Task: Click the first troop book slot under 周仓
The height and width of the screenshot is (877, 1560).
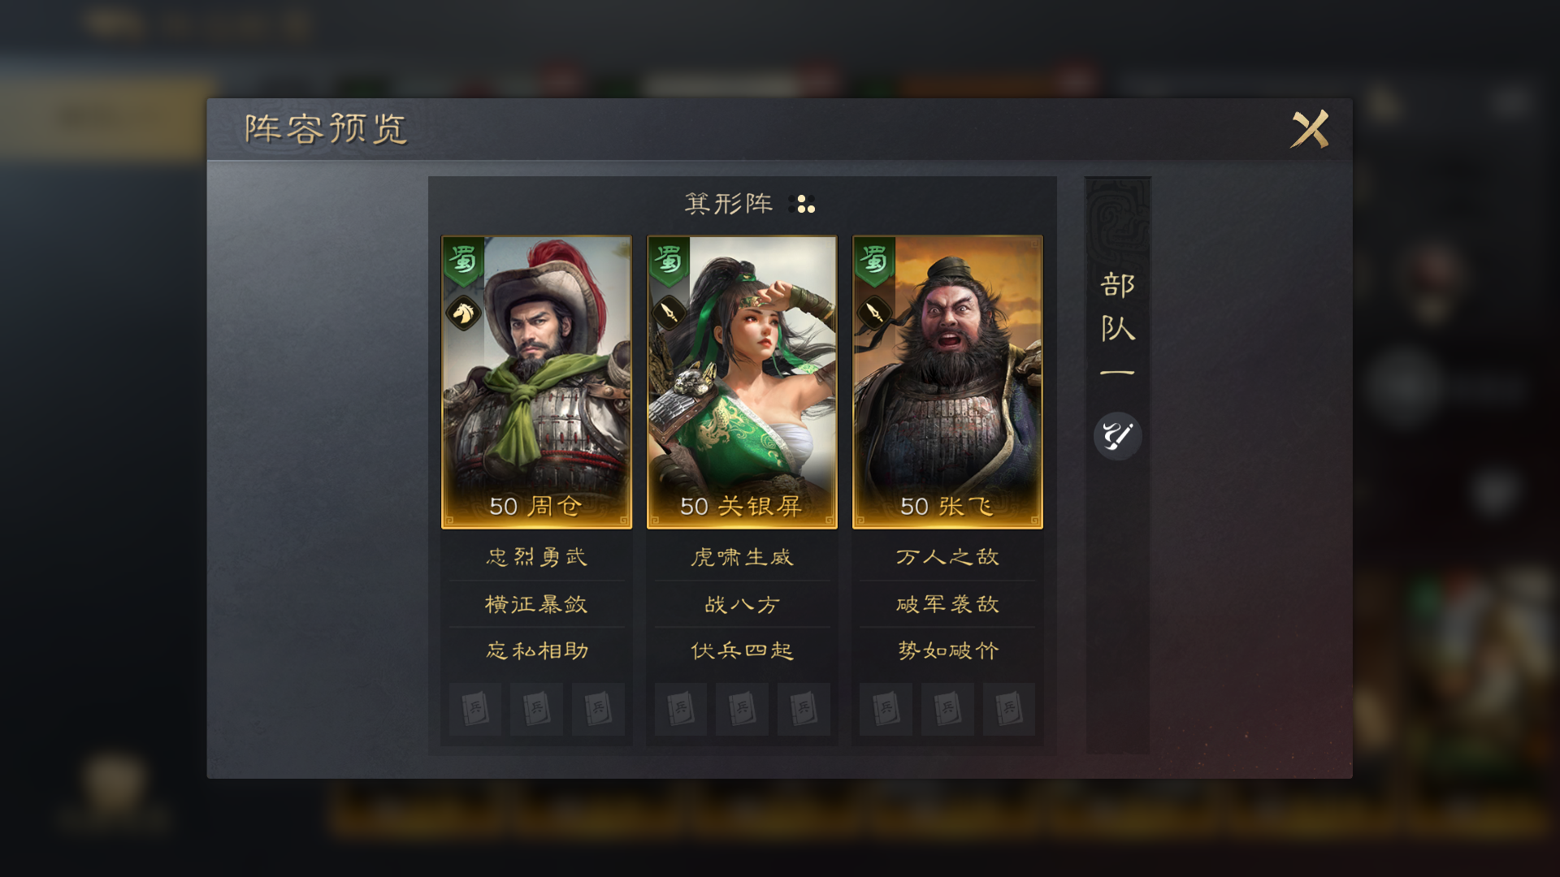Action: coord(475,709)
